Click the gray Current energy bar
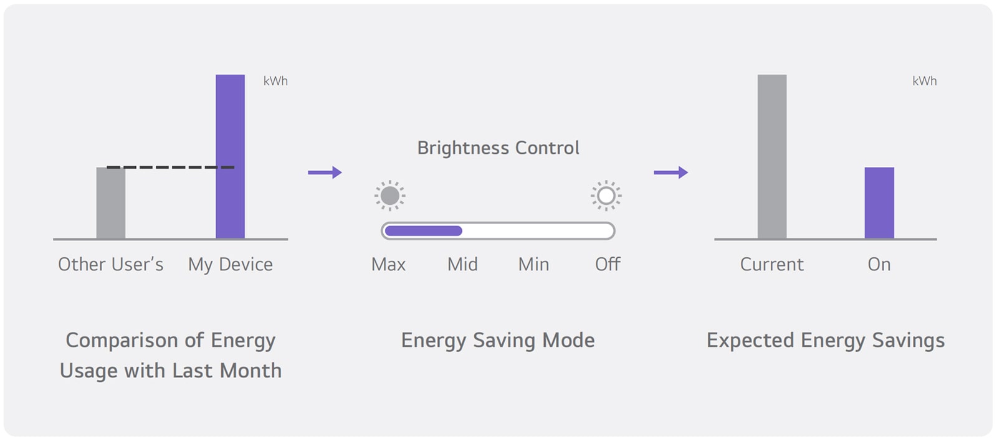The width and height of the screenshot is (997, 439). [x=771, y=156]
